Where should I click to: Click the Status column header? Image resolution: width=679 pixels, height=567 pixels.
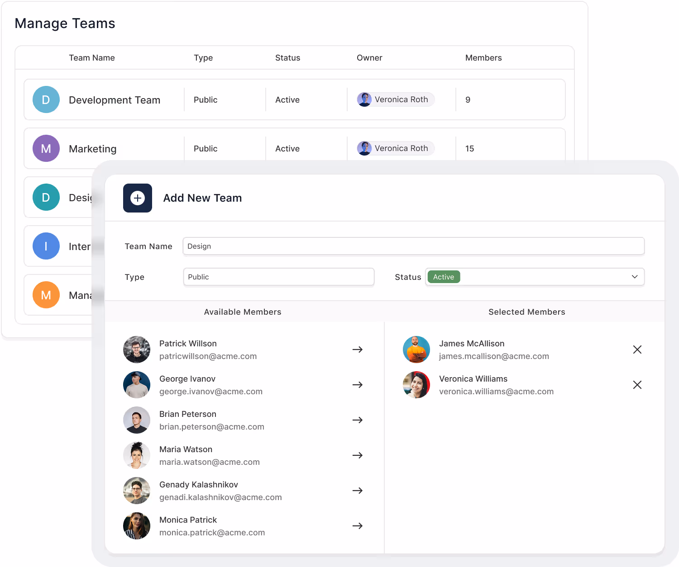[x=288, y=58]
